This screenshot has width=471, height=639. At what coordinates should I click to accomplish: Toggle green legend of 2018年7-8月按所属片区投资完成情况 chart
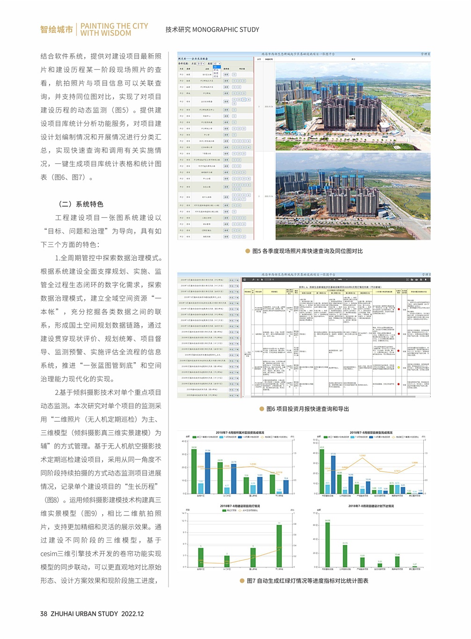(x=194, y=437)
